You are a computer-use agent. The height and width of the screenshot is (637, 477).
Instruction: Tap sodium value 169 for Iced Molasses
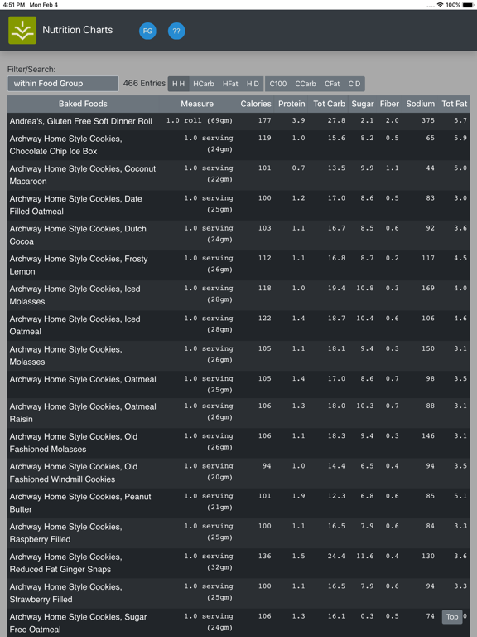(428, 288)
